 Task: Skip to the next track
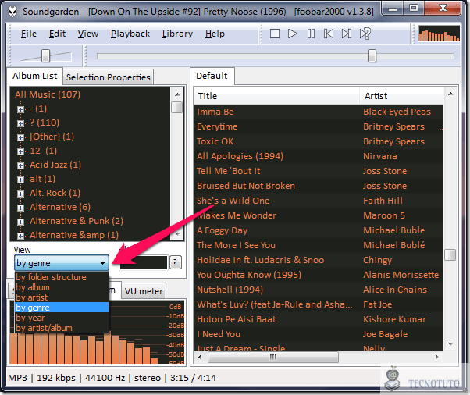[347, 34]
